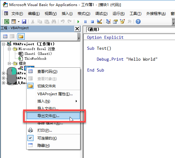Select ThisWorkbook in project tree
Image resolution: width=175 pixels, height=158 pixels.
coord(35,59)
